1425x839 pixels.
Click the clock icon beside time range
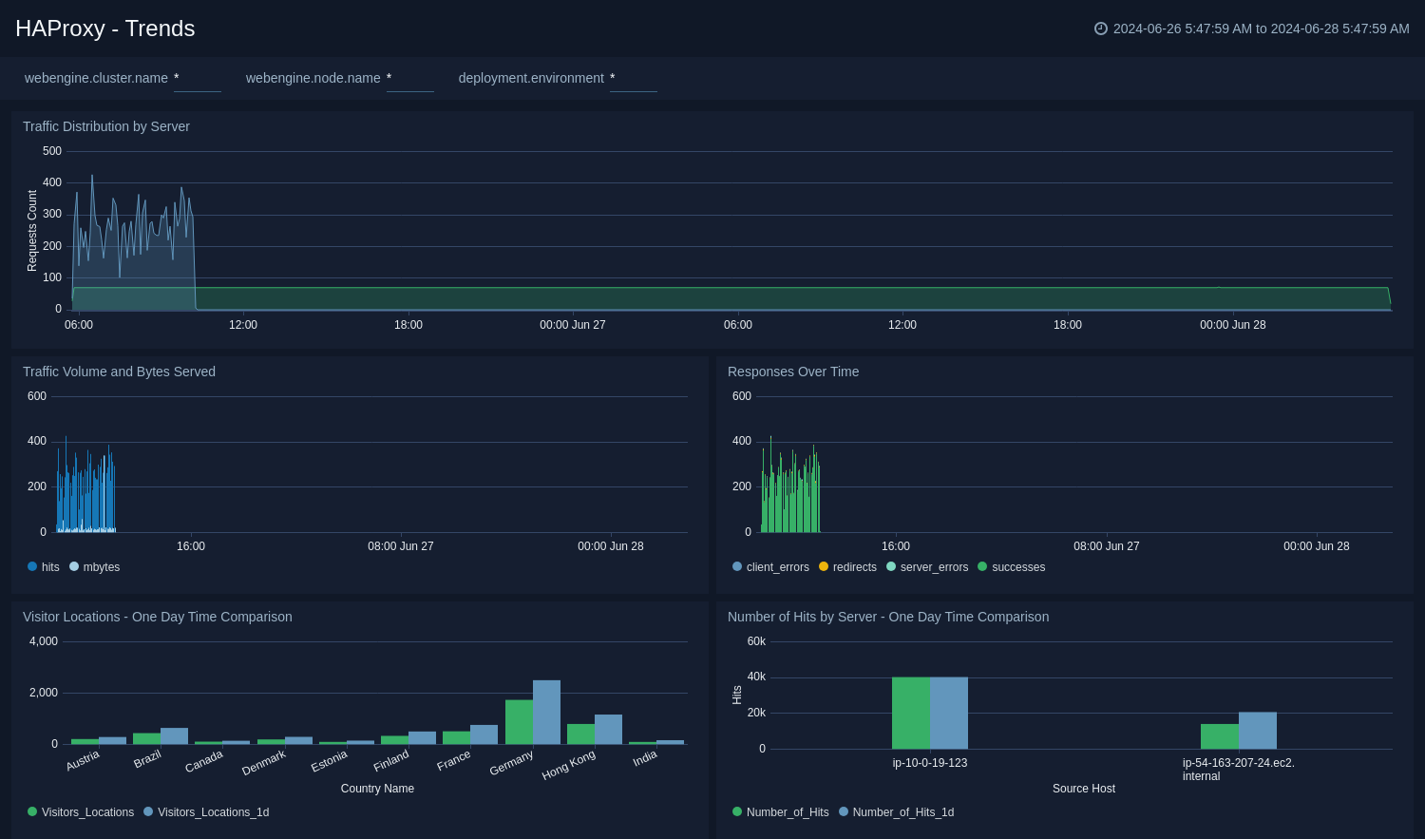1101,29
